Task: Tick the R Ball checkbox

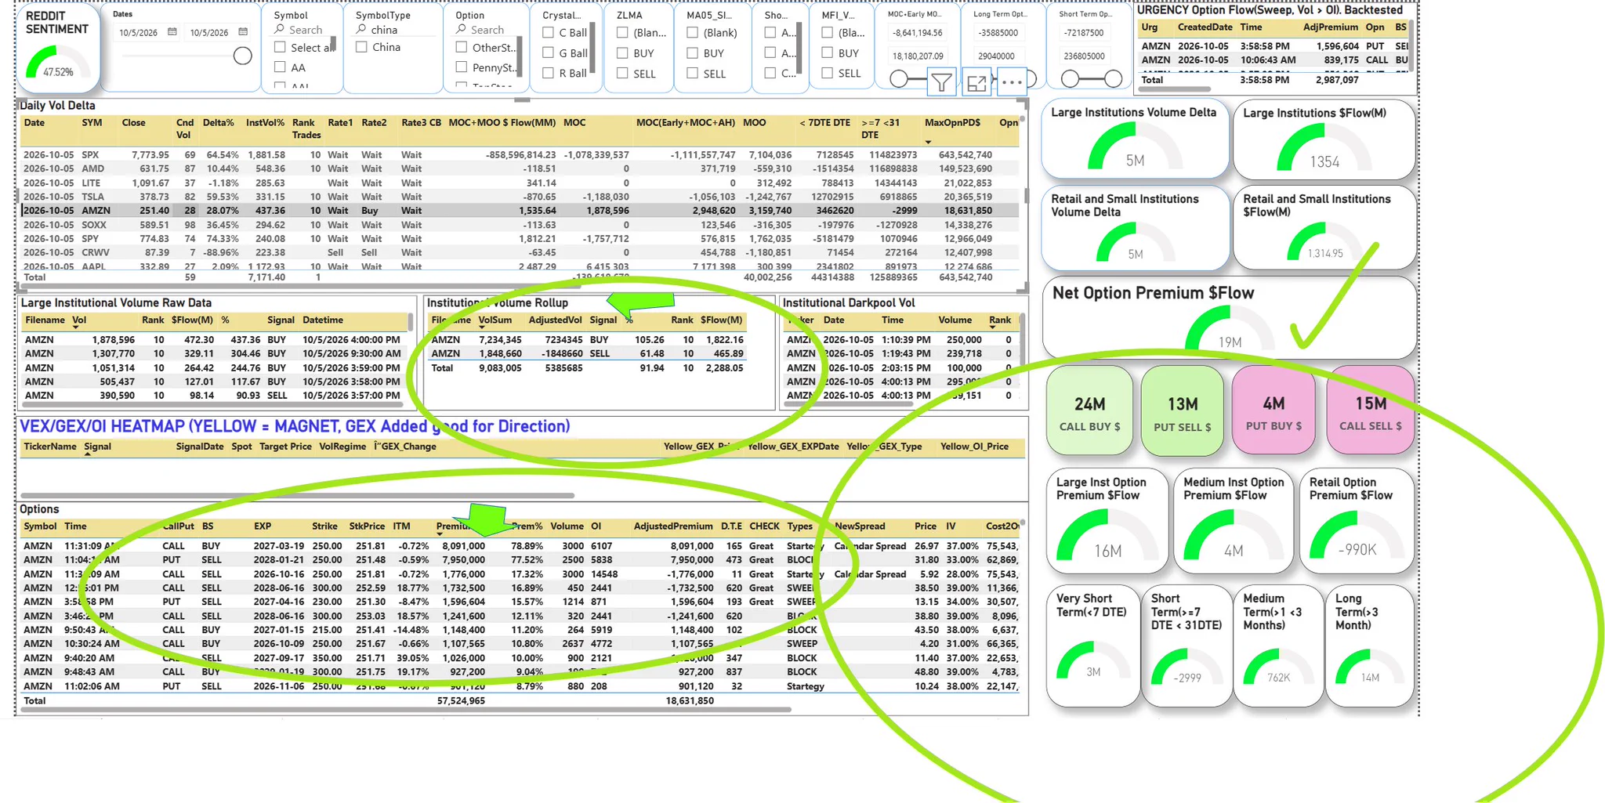Action: pyautogui.click(x=549, y=74)
